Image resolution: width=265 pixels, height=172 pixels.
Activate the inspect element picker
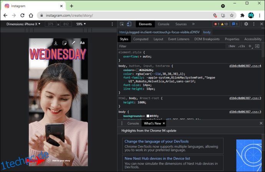point(122,24)
